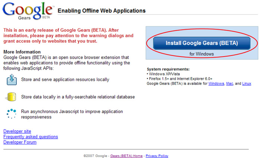This screenshot has height=160, width=261.
Task: Open the Privacy Policy footer link
Action: pyautogui.click(x=157, y=156)
